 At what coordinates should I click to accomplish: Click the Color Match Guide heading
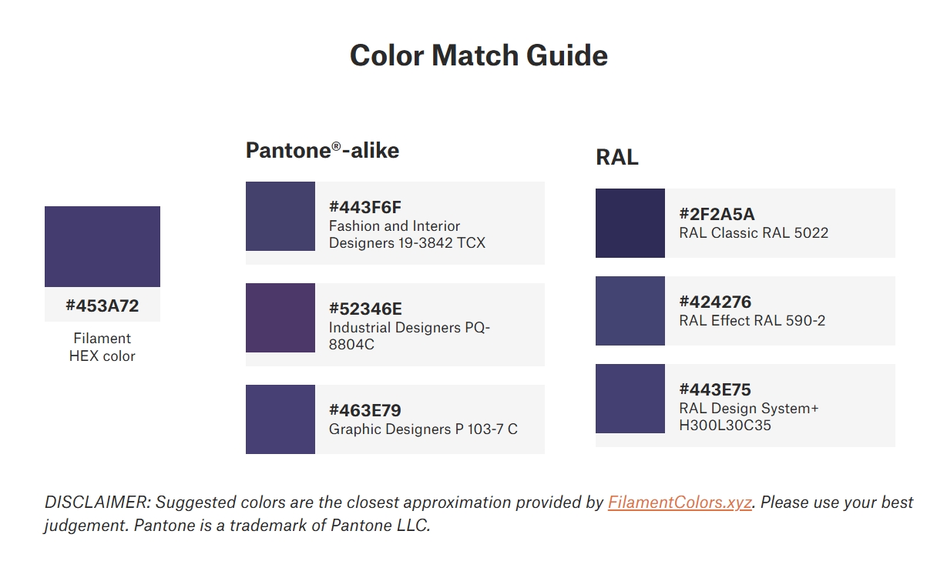click(479, 55)
